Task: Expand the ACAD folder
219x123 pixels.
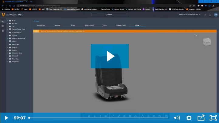Action: point(7,21)
